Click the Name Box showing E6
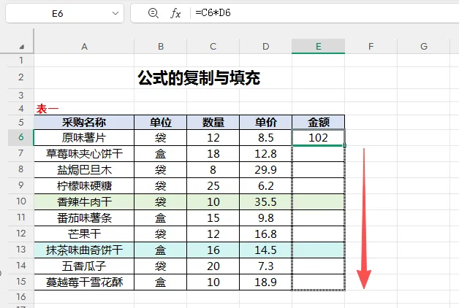The height and width of the screenshot is (308, 459). (x=65, y=13)
